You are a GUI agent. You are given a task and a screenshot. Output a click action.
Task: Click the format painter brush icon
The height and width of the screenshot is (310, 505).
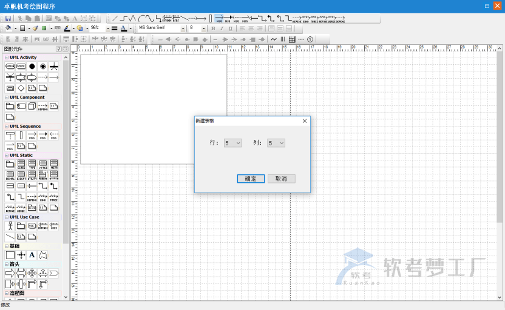[35, 28]
